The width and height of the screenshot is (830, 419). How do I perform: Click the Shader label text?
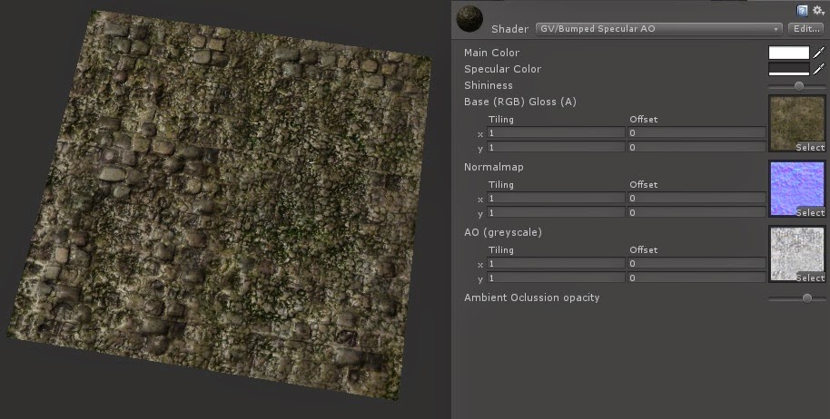tap(509, 29)
